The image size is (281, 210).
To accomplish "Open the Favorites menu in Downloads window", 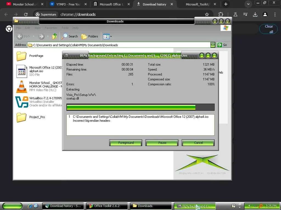I will point(51,28).
